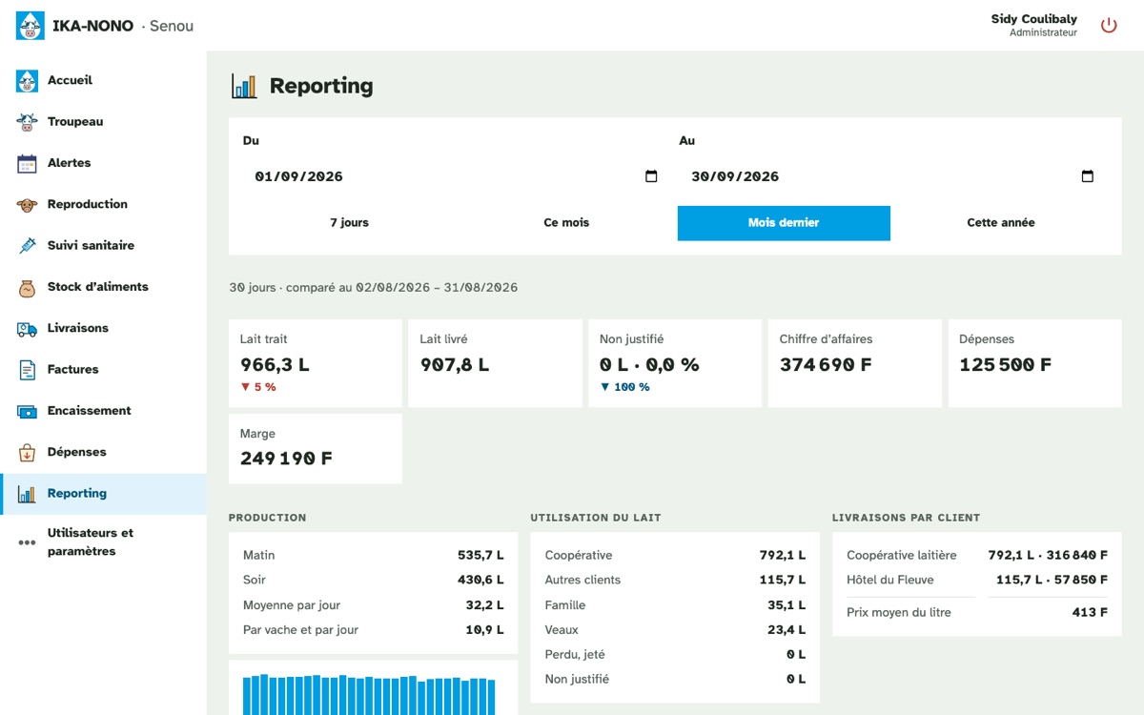Open the Livraisons menu item
1144x715 pixels.
coord(103,328)
